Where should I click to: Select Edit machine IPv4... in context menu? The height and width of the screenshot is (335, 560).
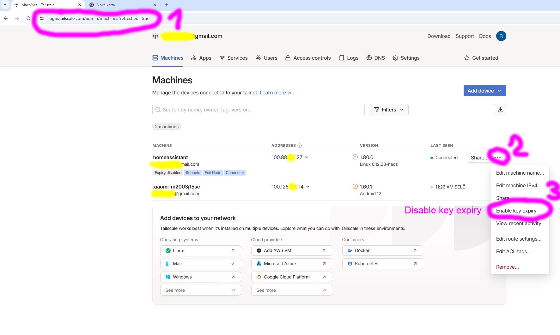(x=520, y=185)
